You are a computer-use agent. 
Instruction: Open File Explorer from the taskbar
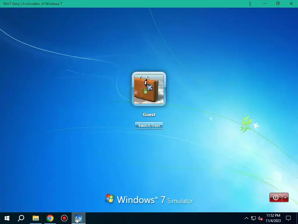pos(36,218)
